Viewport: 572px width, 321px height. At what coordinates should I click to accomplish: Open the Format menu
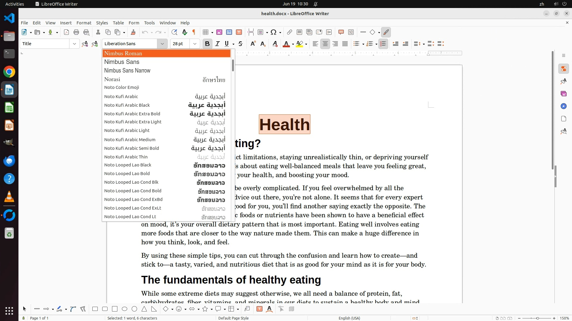coord(84,23)
